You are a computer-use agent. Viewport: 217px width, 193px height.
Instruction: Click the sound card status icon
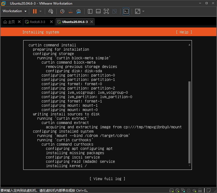click(x=194, y=190)
